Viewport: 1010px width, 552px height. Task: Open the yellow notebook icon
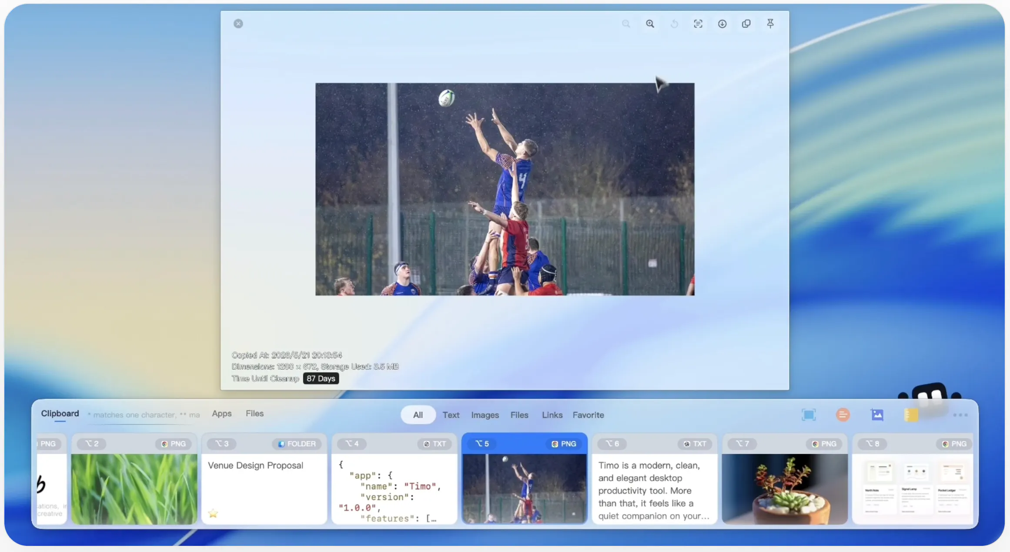tap(911, 415)
